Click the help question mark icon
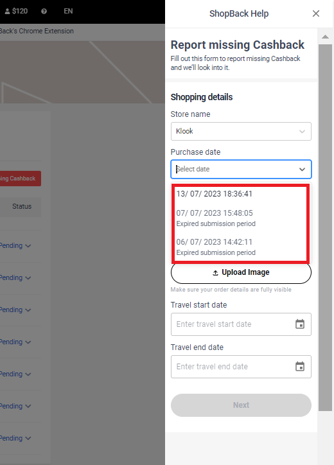 (44, 12)
